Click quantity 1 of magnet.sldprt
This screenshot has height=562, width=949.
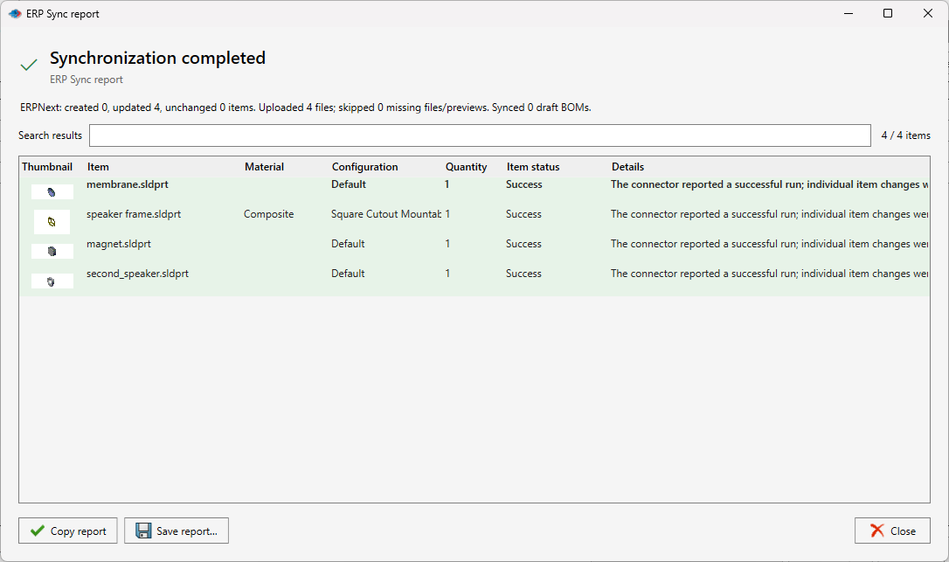(x=447, y=244)
